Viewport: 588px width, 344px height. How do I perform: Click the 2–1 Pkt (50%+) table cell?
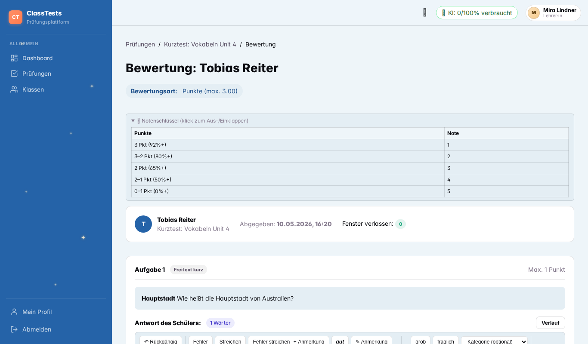(288, 180)
